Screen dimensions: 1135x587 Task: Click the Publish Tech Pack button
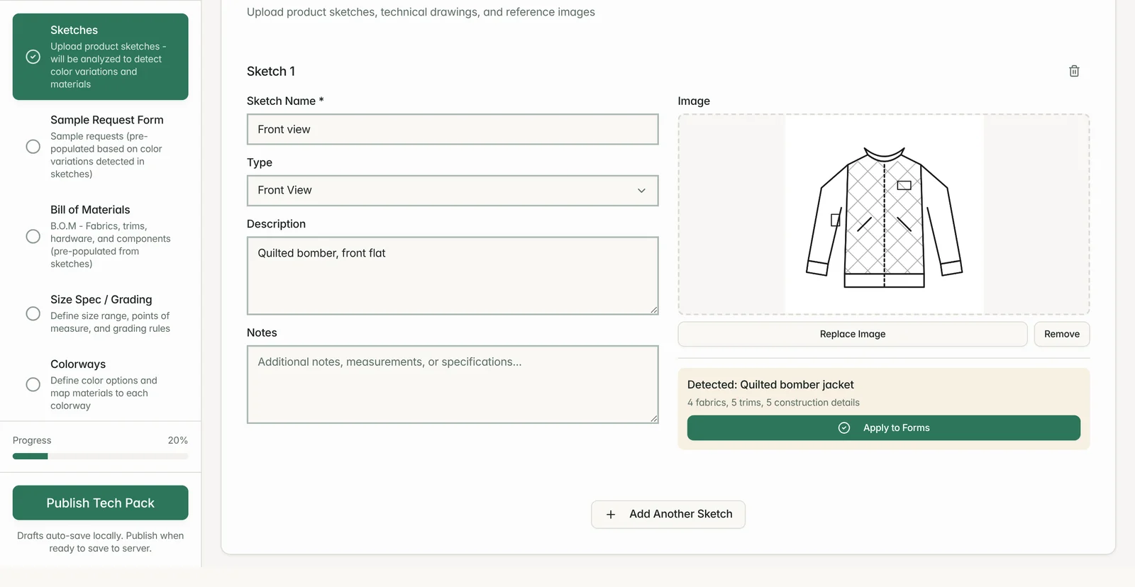101,503
